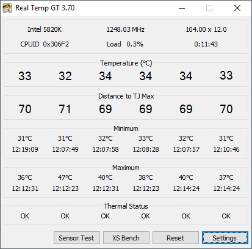Image resolution: width=252 pixels, height=249 pixels.
Task: Click the 12:19:09 minimum timestamp
Action: point(25,149)
